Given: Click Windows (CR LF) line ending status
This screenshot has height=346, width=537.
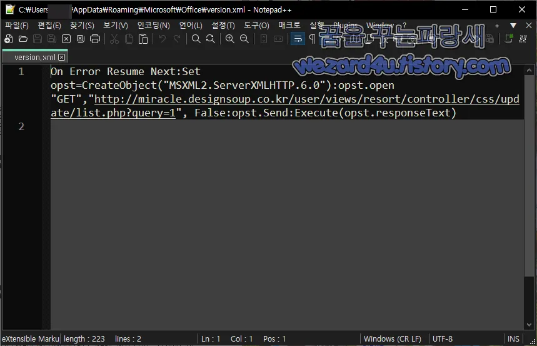Looking at the screenshot, I should tap(393, 338).
